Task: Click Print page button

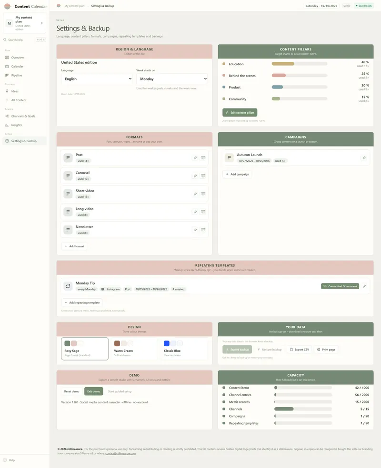Action: (326, 350)
